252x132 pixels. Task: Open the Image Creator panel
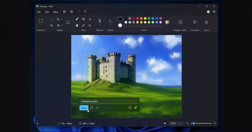click(180, 22)
